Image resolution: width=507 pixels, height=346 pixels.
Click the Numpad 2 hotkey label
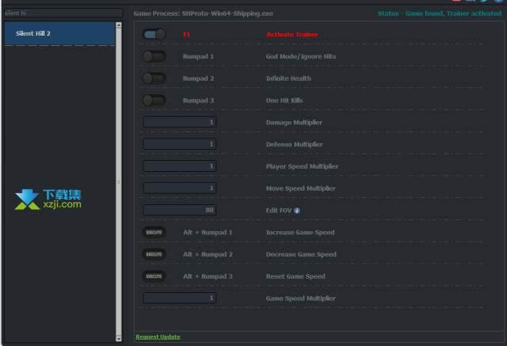[x=198, y=78]
